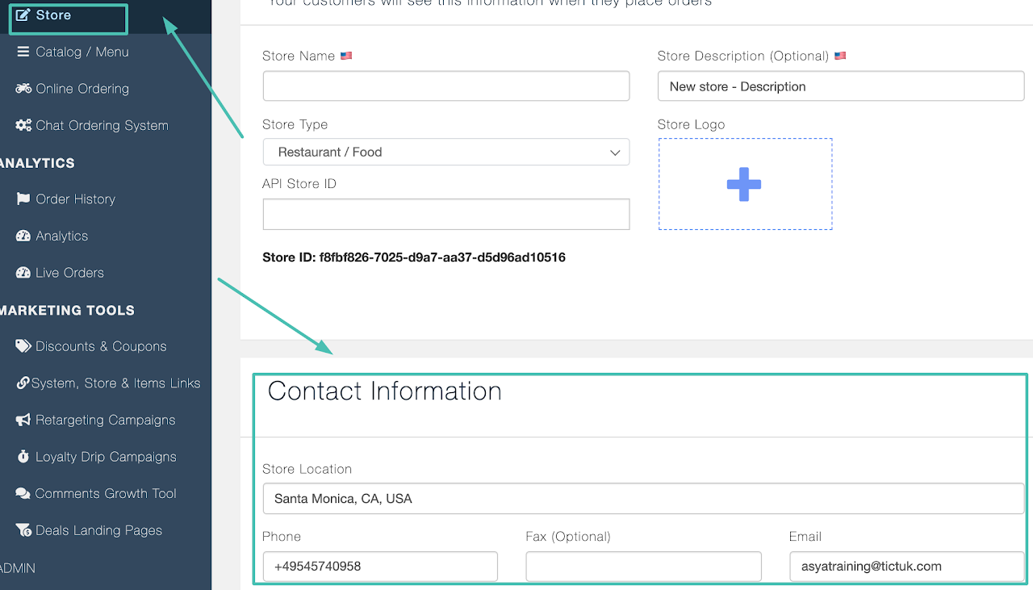Viewport: 1033px width, 590px height.
Task: Select the Store Location address field
Action: pyautogui.click(x=642, y=499)
